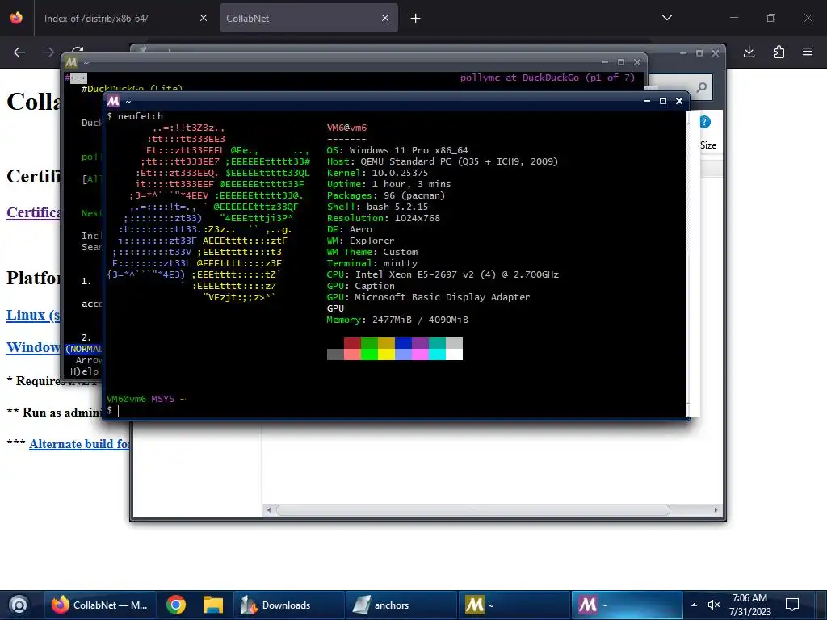Click the terminal prompt input line

[396, 410]
